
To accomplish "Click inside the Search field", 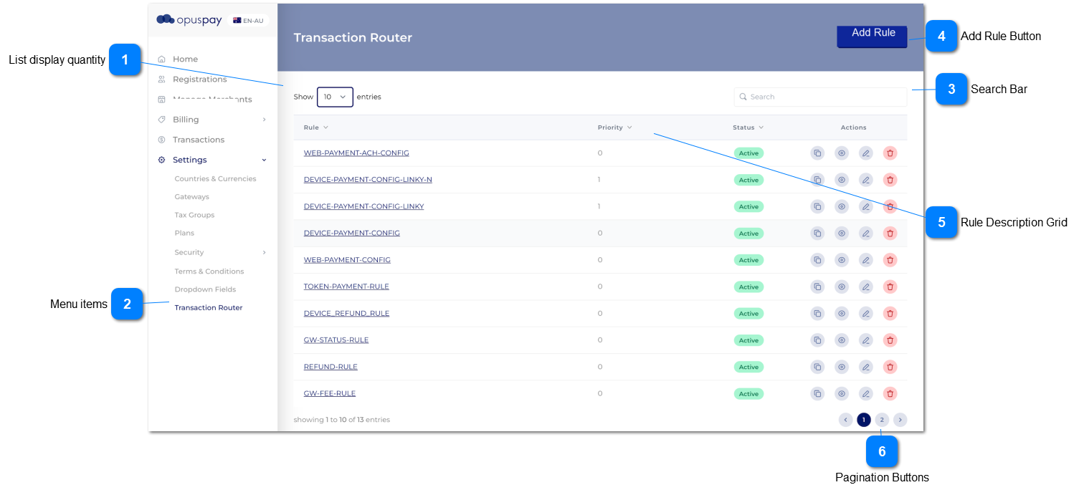I will point(819,96).
